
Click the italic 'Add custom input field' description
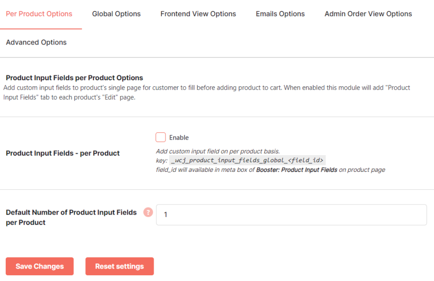tap(218, 151)
